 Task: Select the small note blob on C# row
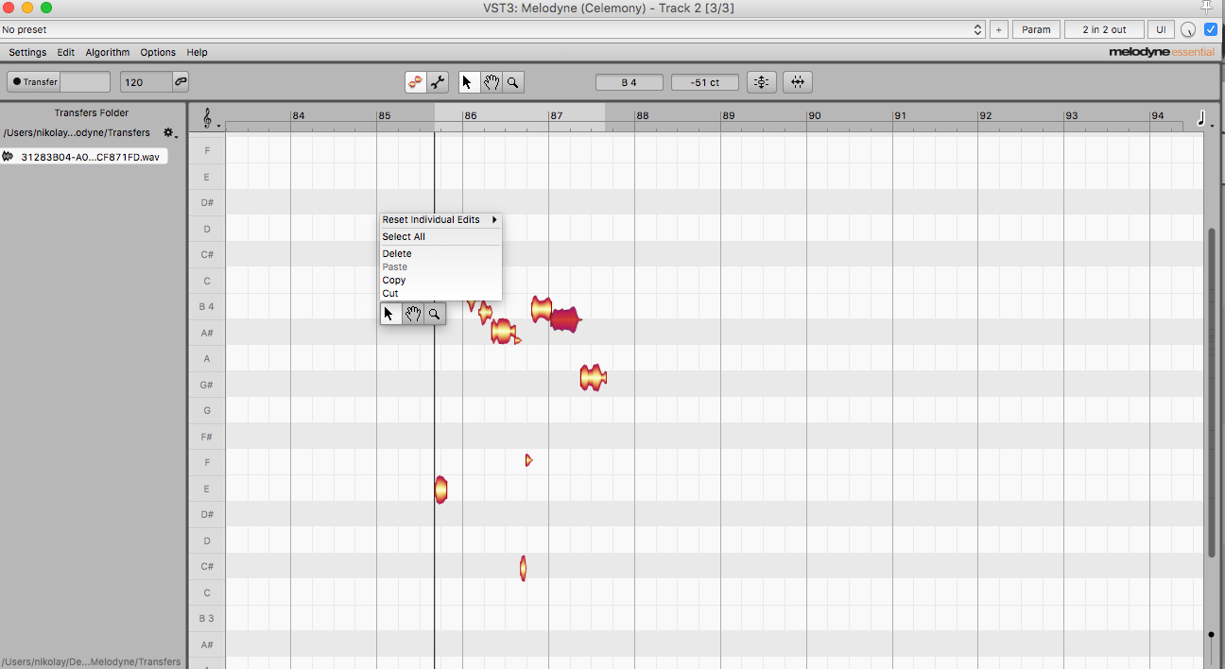523,568
